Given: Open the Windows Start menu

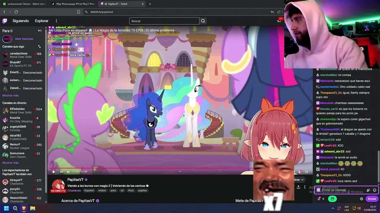Looking at the screenshot, I should point(6,208).
